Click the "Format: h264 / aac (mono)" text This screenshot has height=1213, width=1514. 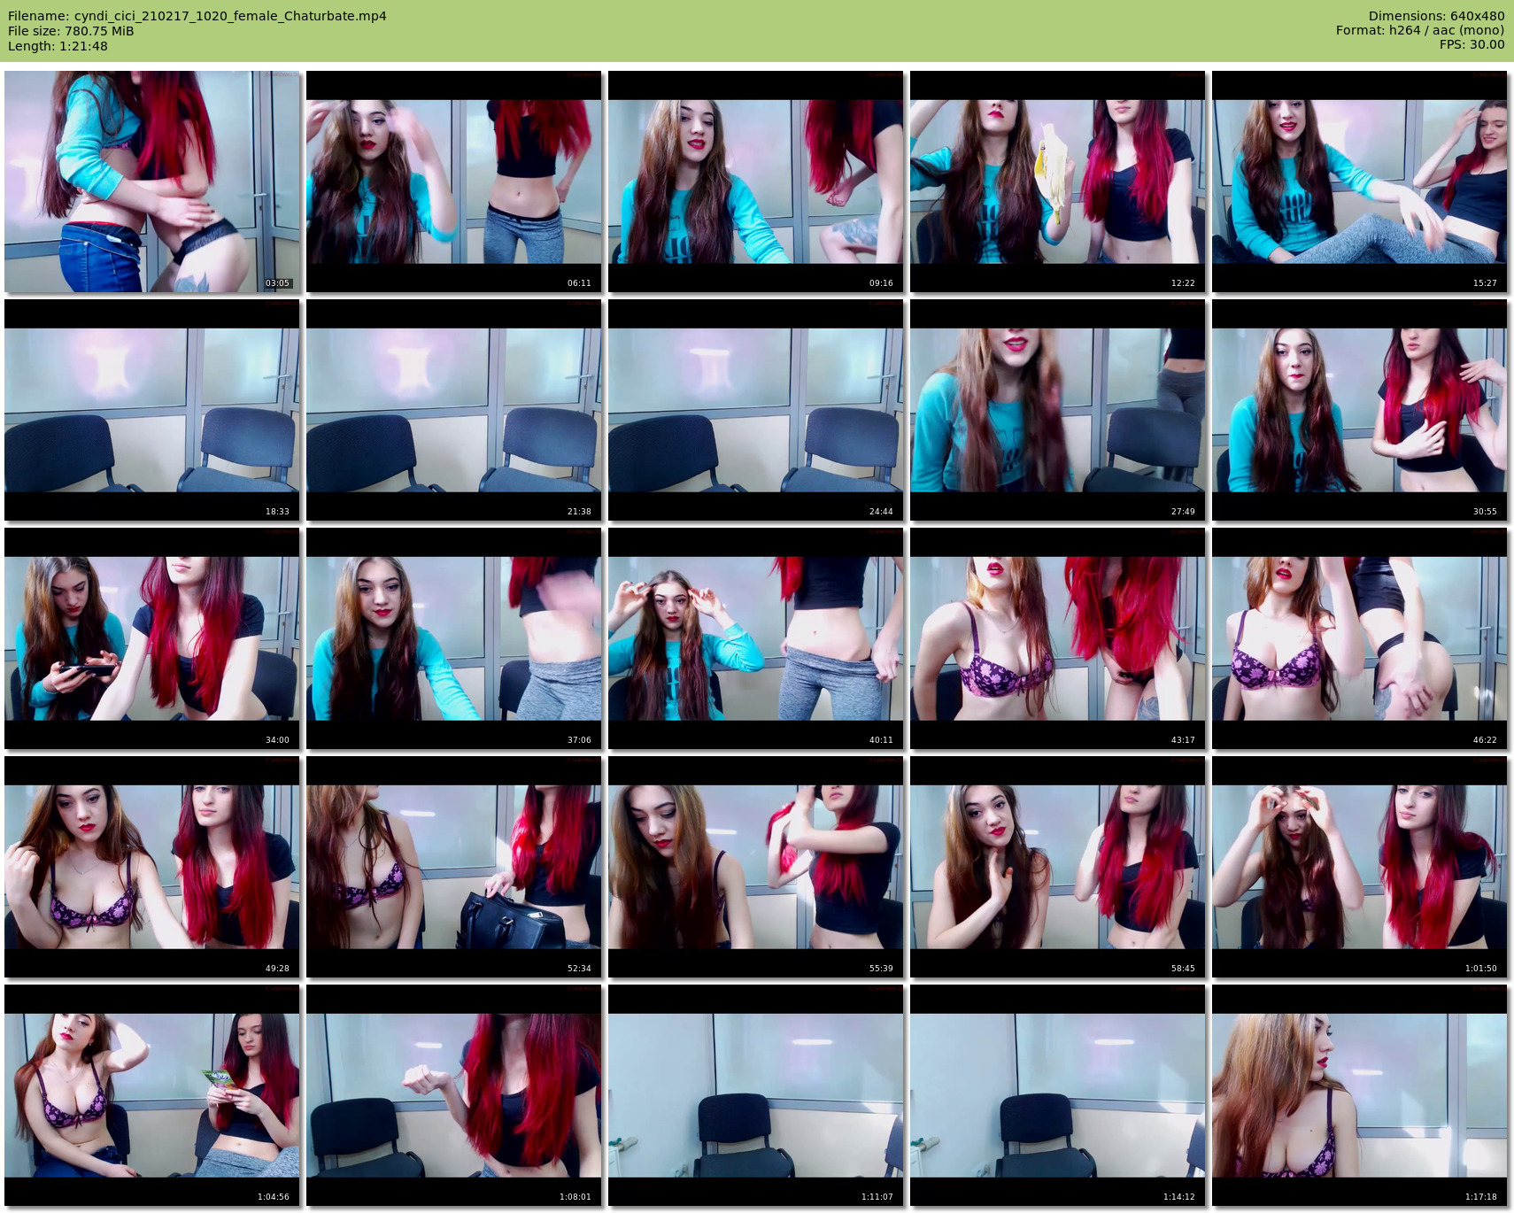tap(1420, 30)
